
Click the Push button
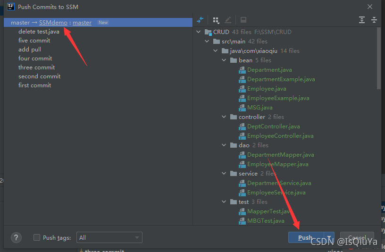pyautogui.click(x=306, y=237)
